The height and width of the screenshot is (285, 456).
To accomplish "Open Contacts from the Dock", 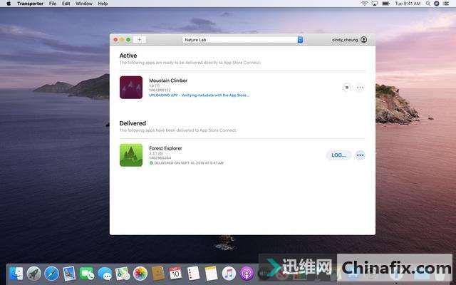I will pyautogui.click(x=158, y=274).
